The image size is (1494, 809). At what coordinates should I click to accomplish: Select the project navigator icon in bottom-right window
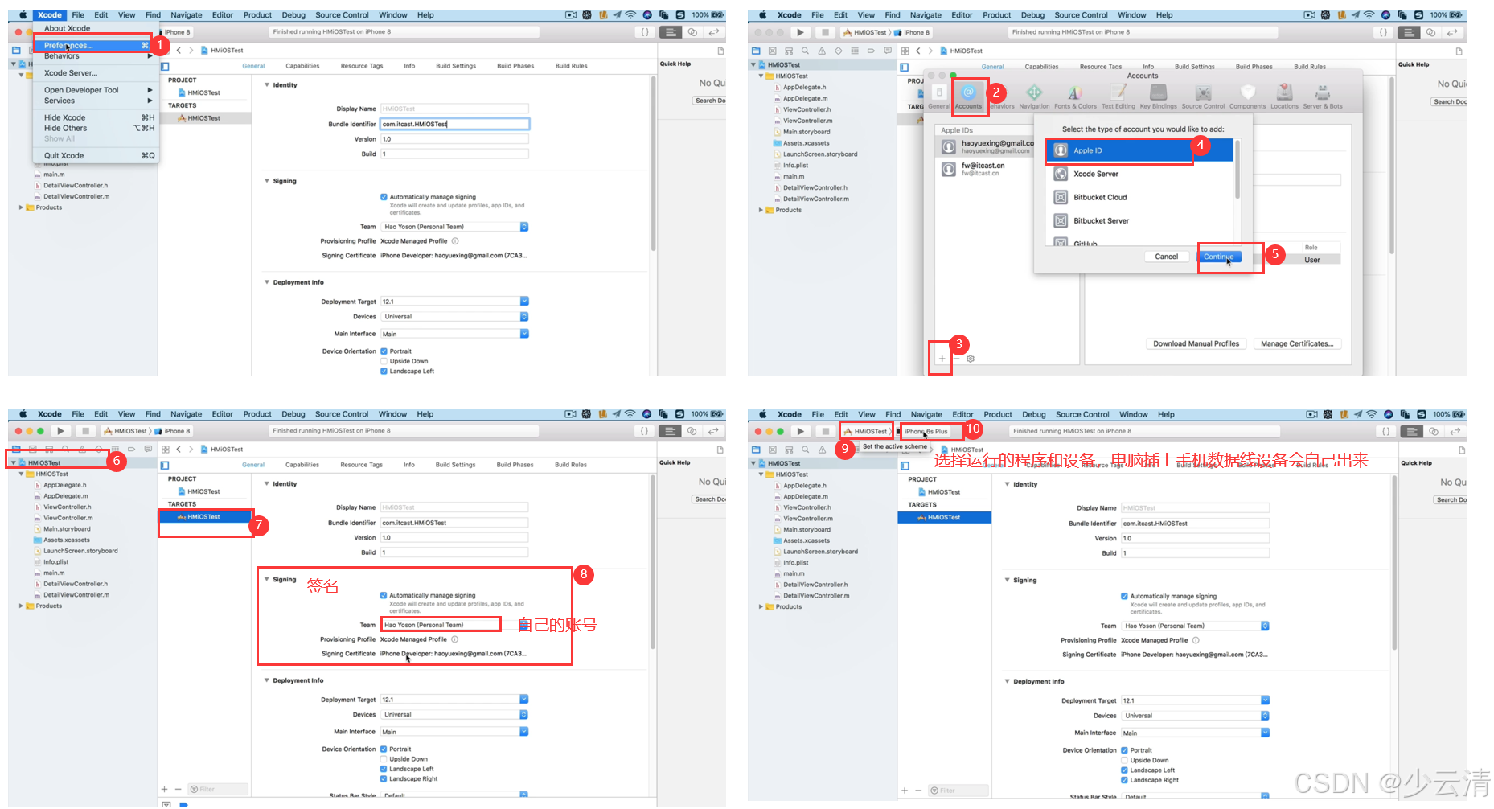[x=756, y=450]
